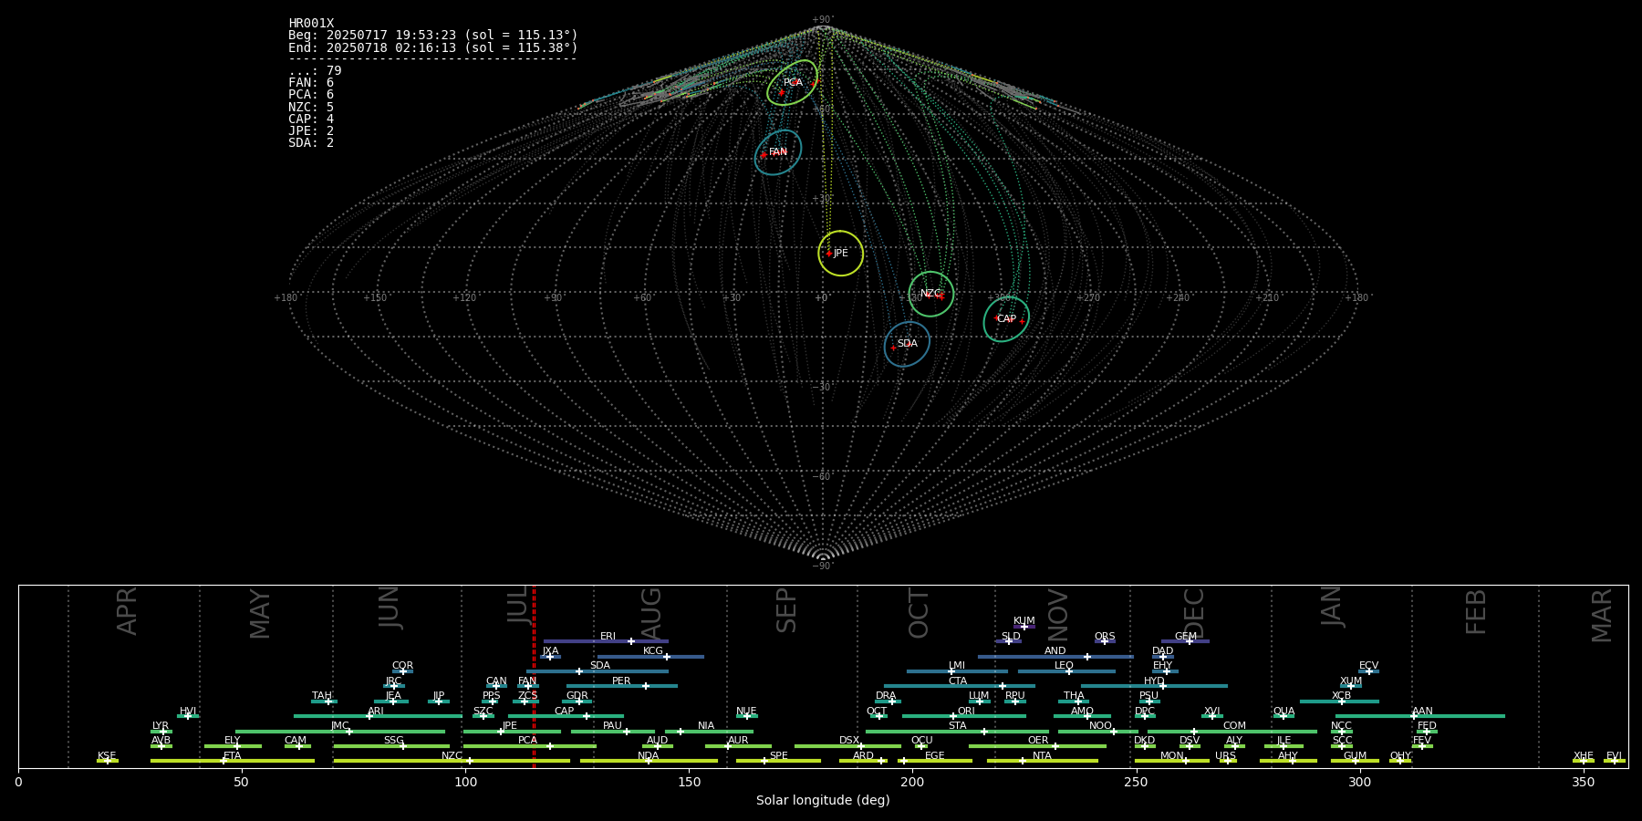Click the ETA shower bar in timeline
Screen dimensions: 1642x821
pyautogui.click(x=233, y=761)
